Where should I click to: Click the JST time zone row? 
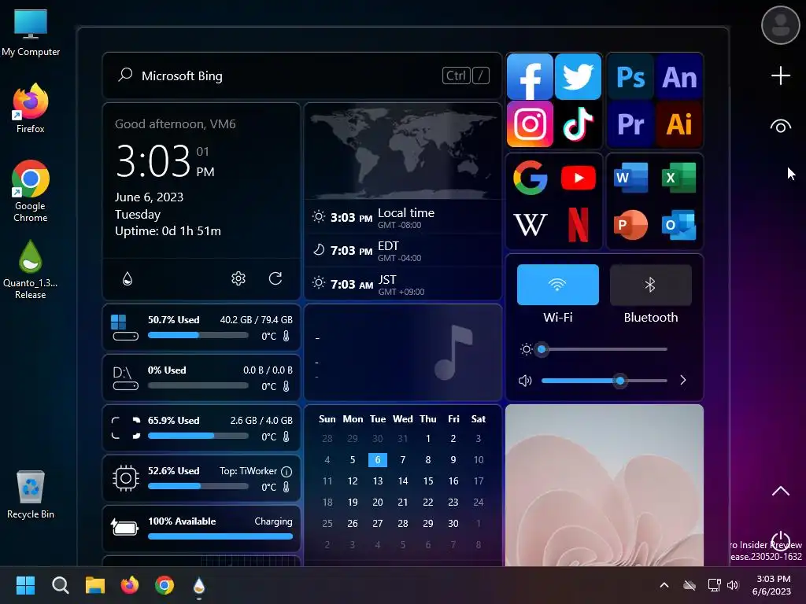click(x=402, y=285)
